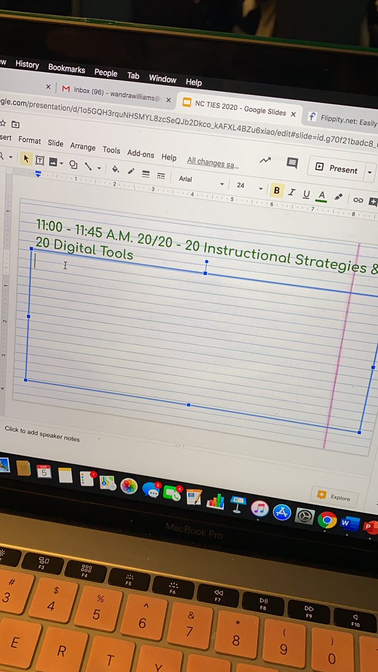
Task: Start the slideshow with Present
Action: pyautogui.click(x=336, y=169)
